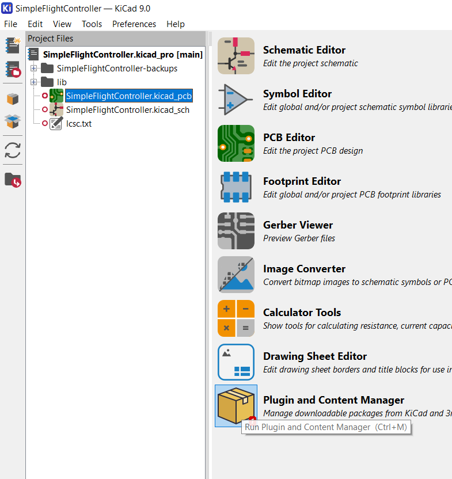Image resolution: width=452 pixels, height=479 pixels.
Task: Open project directory in file explorer icon
Action: click(x=13, y=180)
